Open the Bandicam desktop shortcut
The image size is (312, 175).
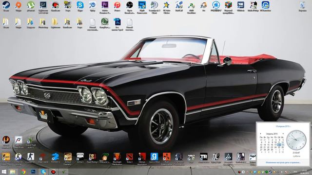click(x=55, y=6)
